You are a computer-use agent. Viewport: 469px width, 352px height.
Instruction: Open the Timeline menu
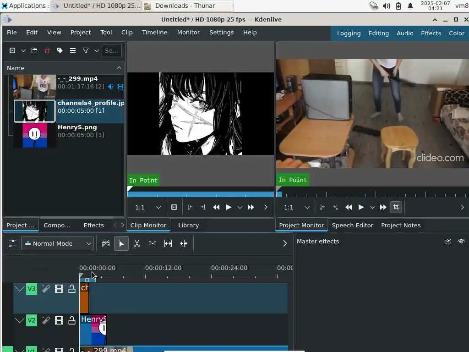pos(154,33)
